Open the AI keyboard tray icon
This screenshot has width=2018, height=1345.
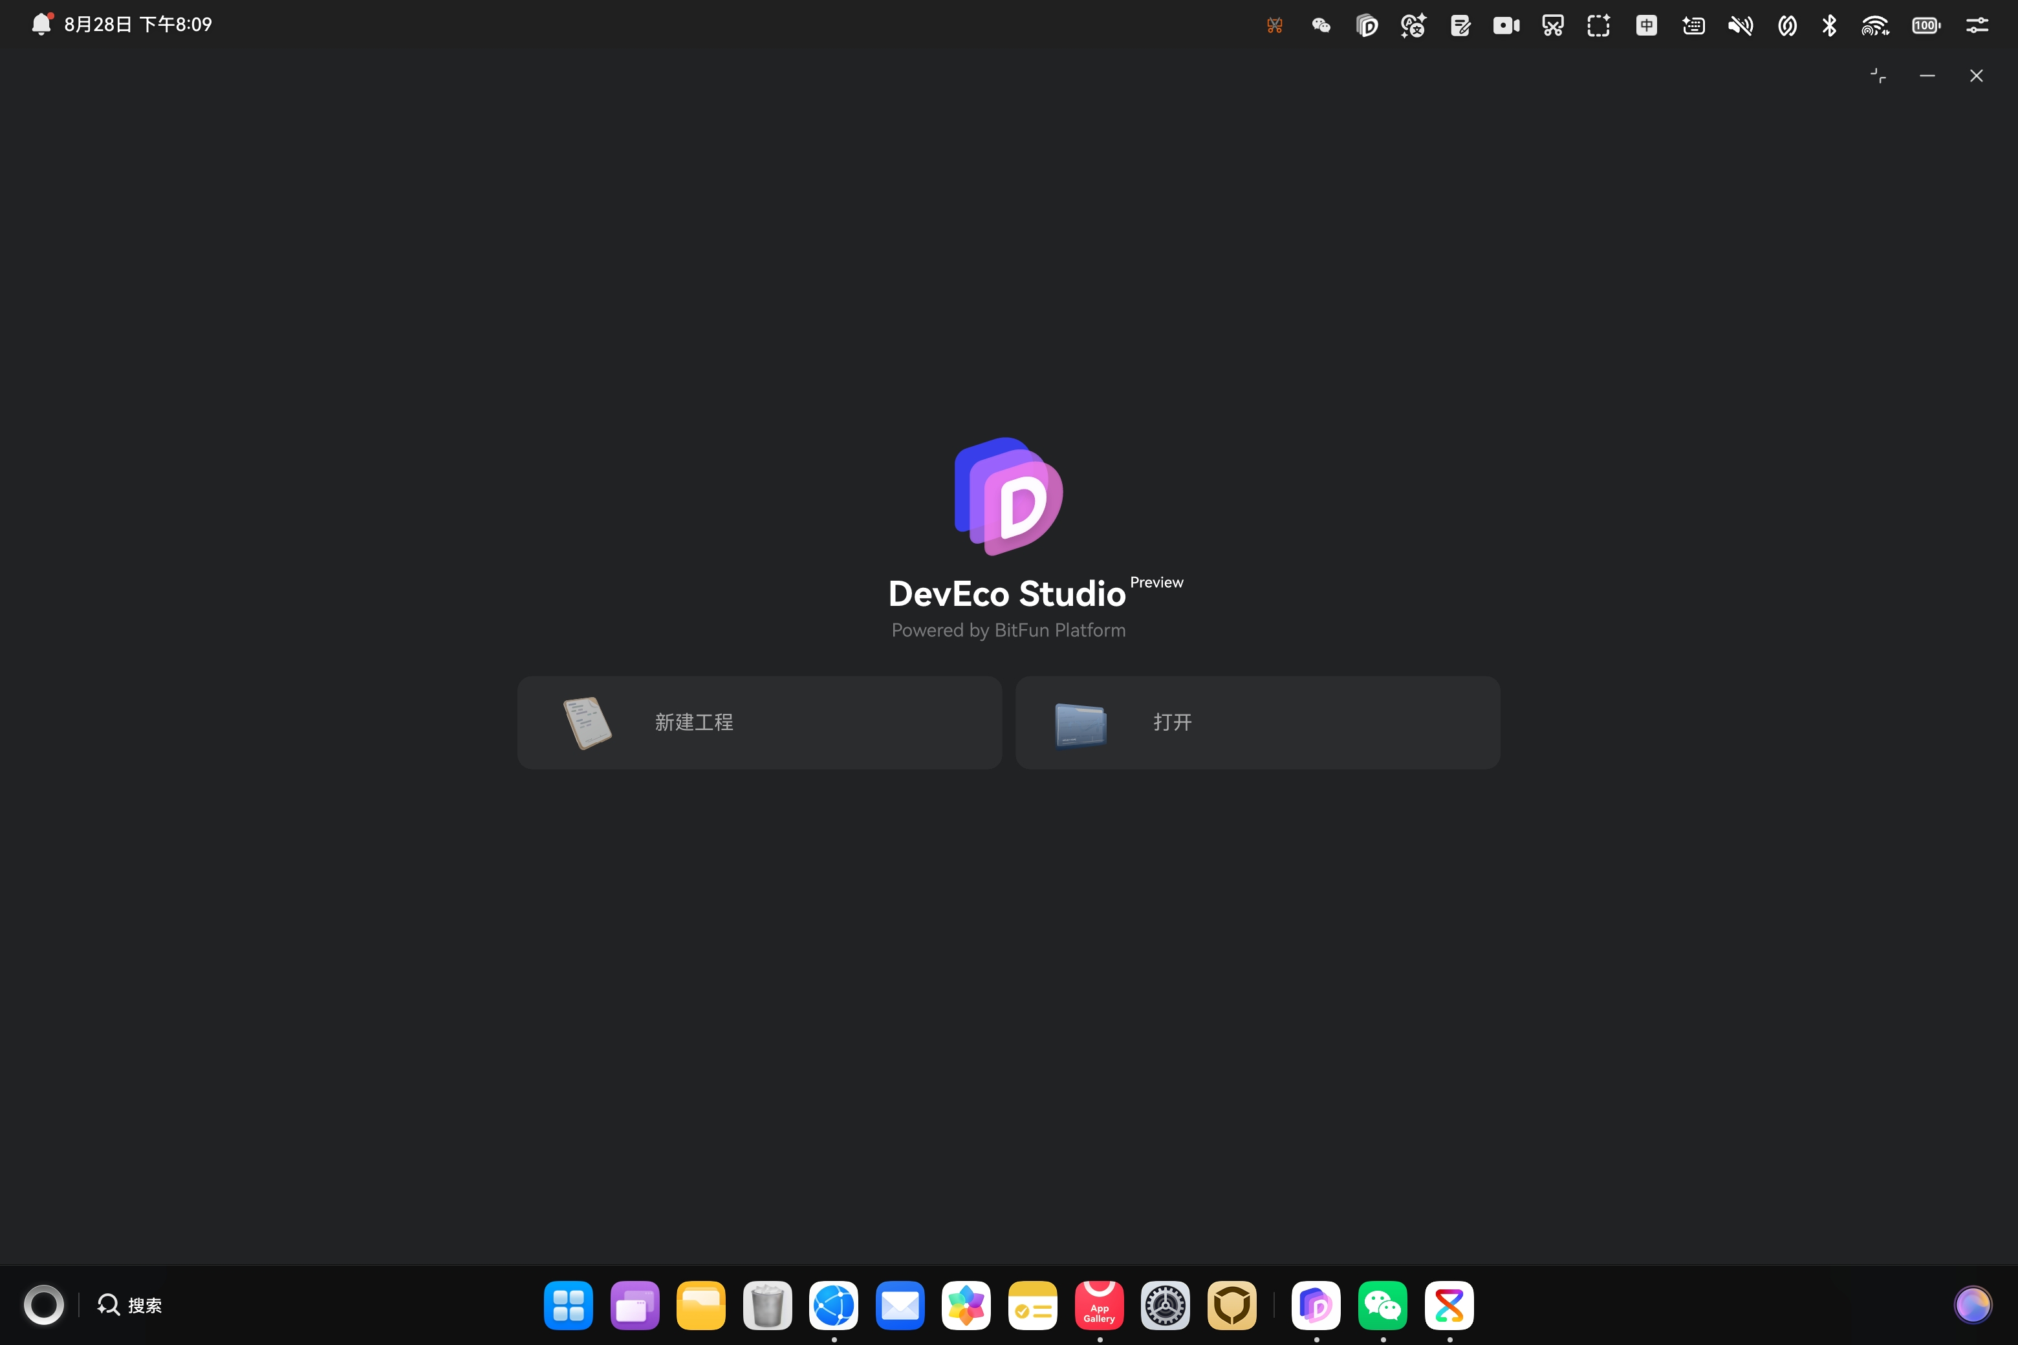(x=1694, y=26)
